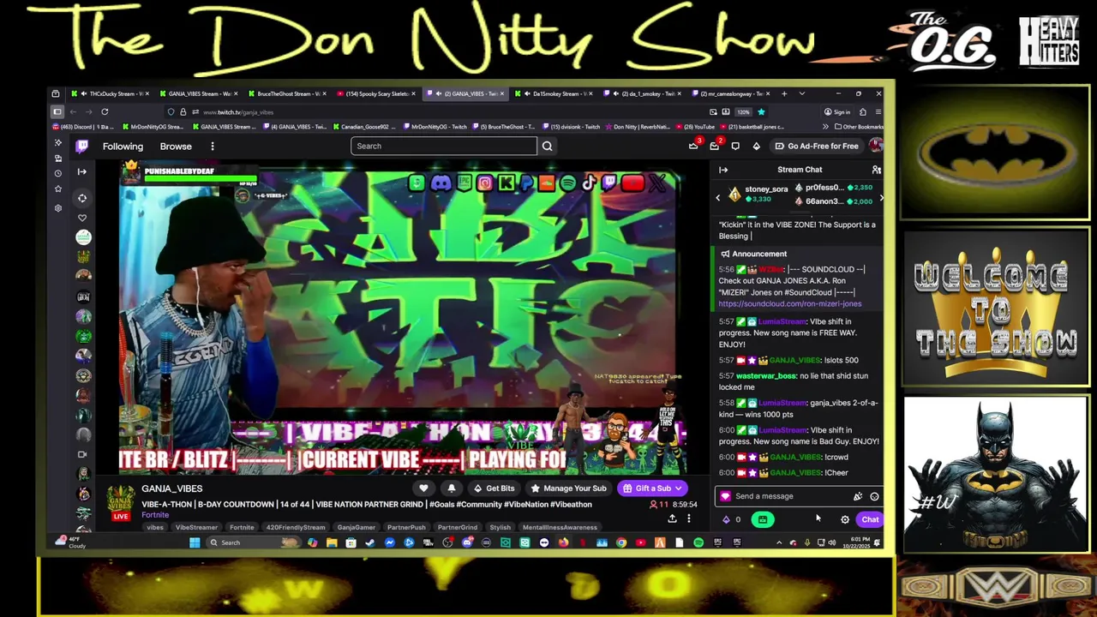Open Prime loot crown icon with badge
The image size is (1097, 617).
click(x=693, y=146)
